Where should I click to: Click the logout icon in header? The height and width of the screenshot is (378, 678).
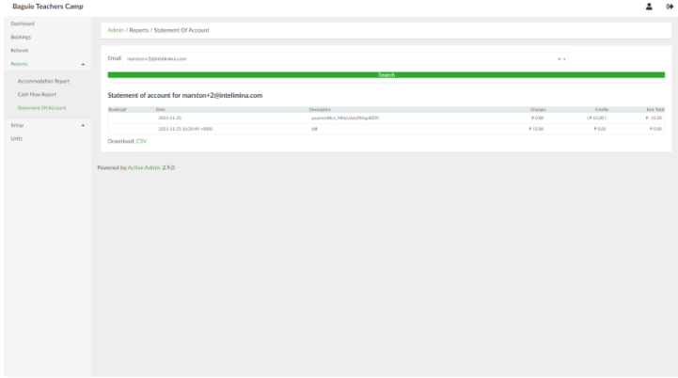pos(668,7)
